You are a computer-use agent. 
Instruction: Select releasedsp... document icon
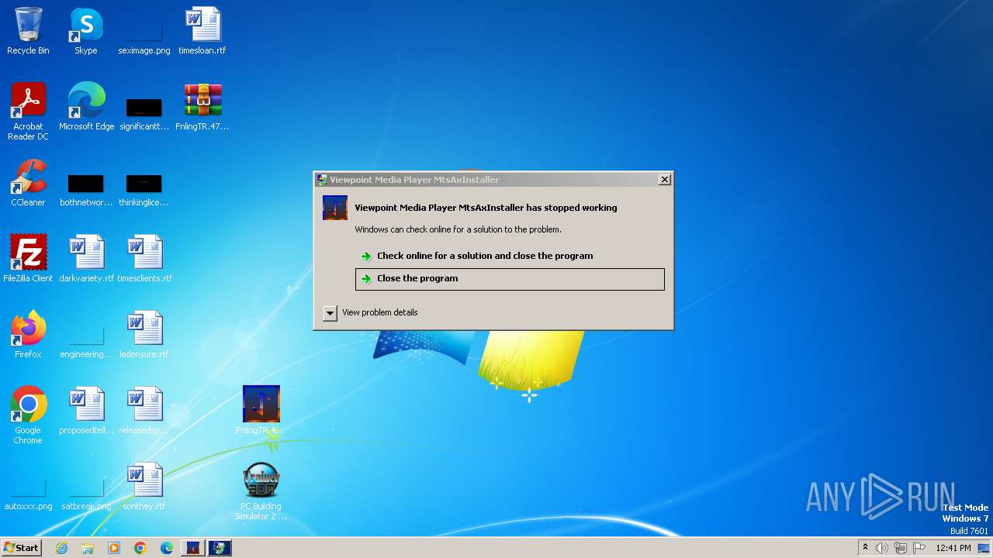[144, 411]
